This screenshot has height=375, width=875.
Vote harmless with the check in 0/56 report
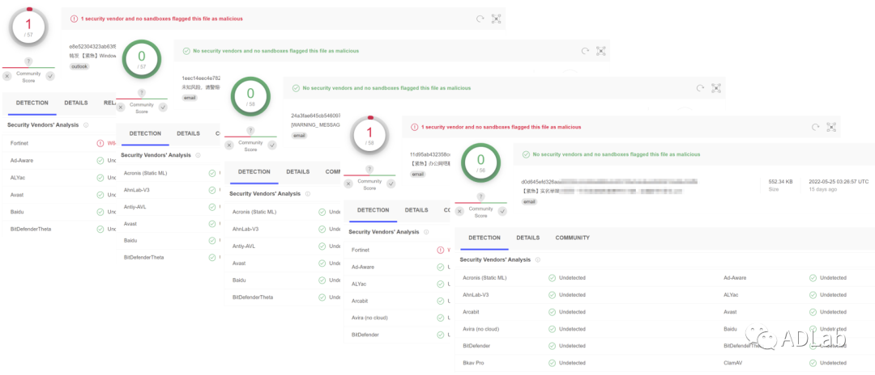[502, 212]
